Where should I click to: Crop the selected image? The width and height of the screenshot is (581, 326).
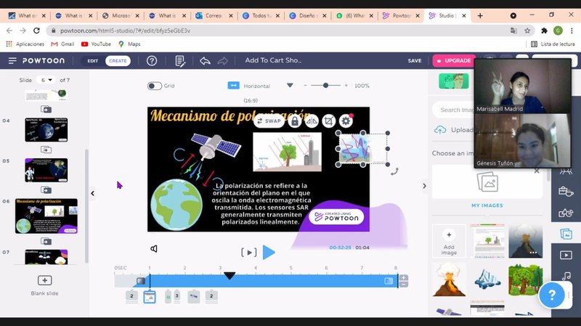(328, 121)
